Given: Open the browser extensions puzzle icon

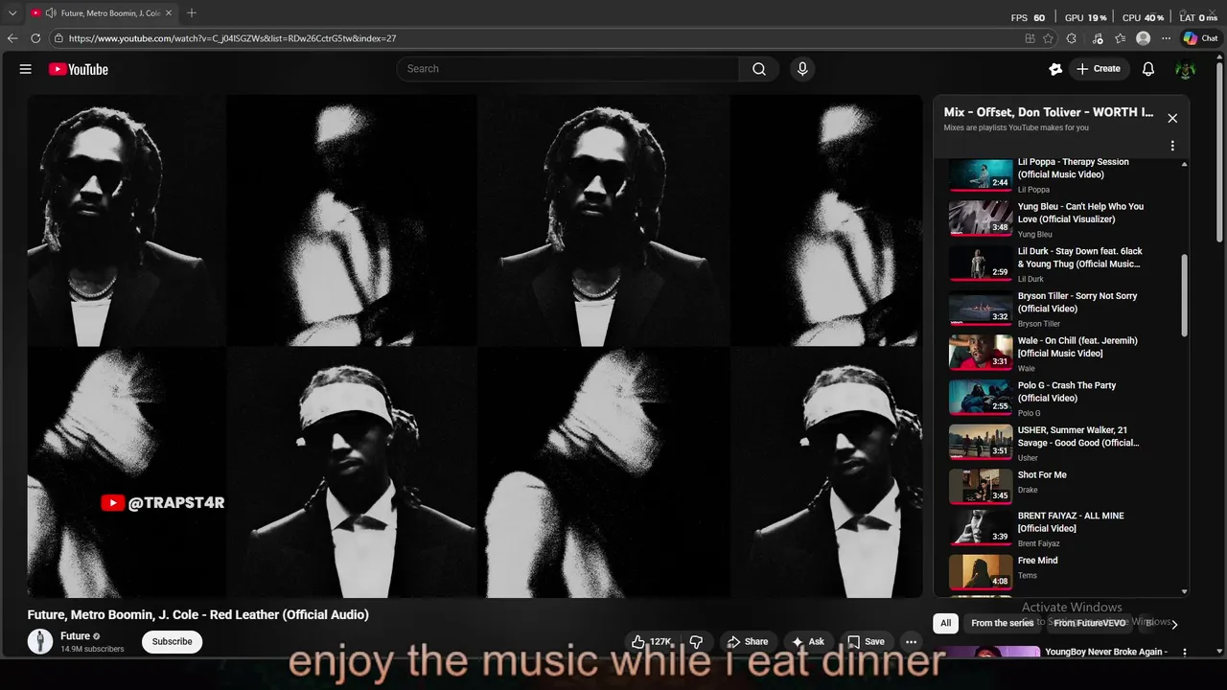Looking at the screenshot, I should coord(1072,38).
